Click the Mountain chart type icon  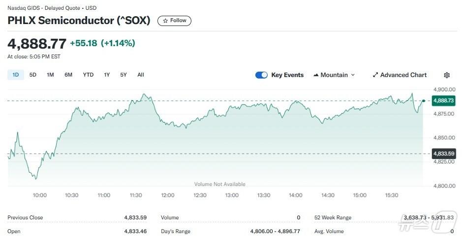[x=316, y=75]
